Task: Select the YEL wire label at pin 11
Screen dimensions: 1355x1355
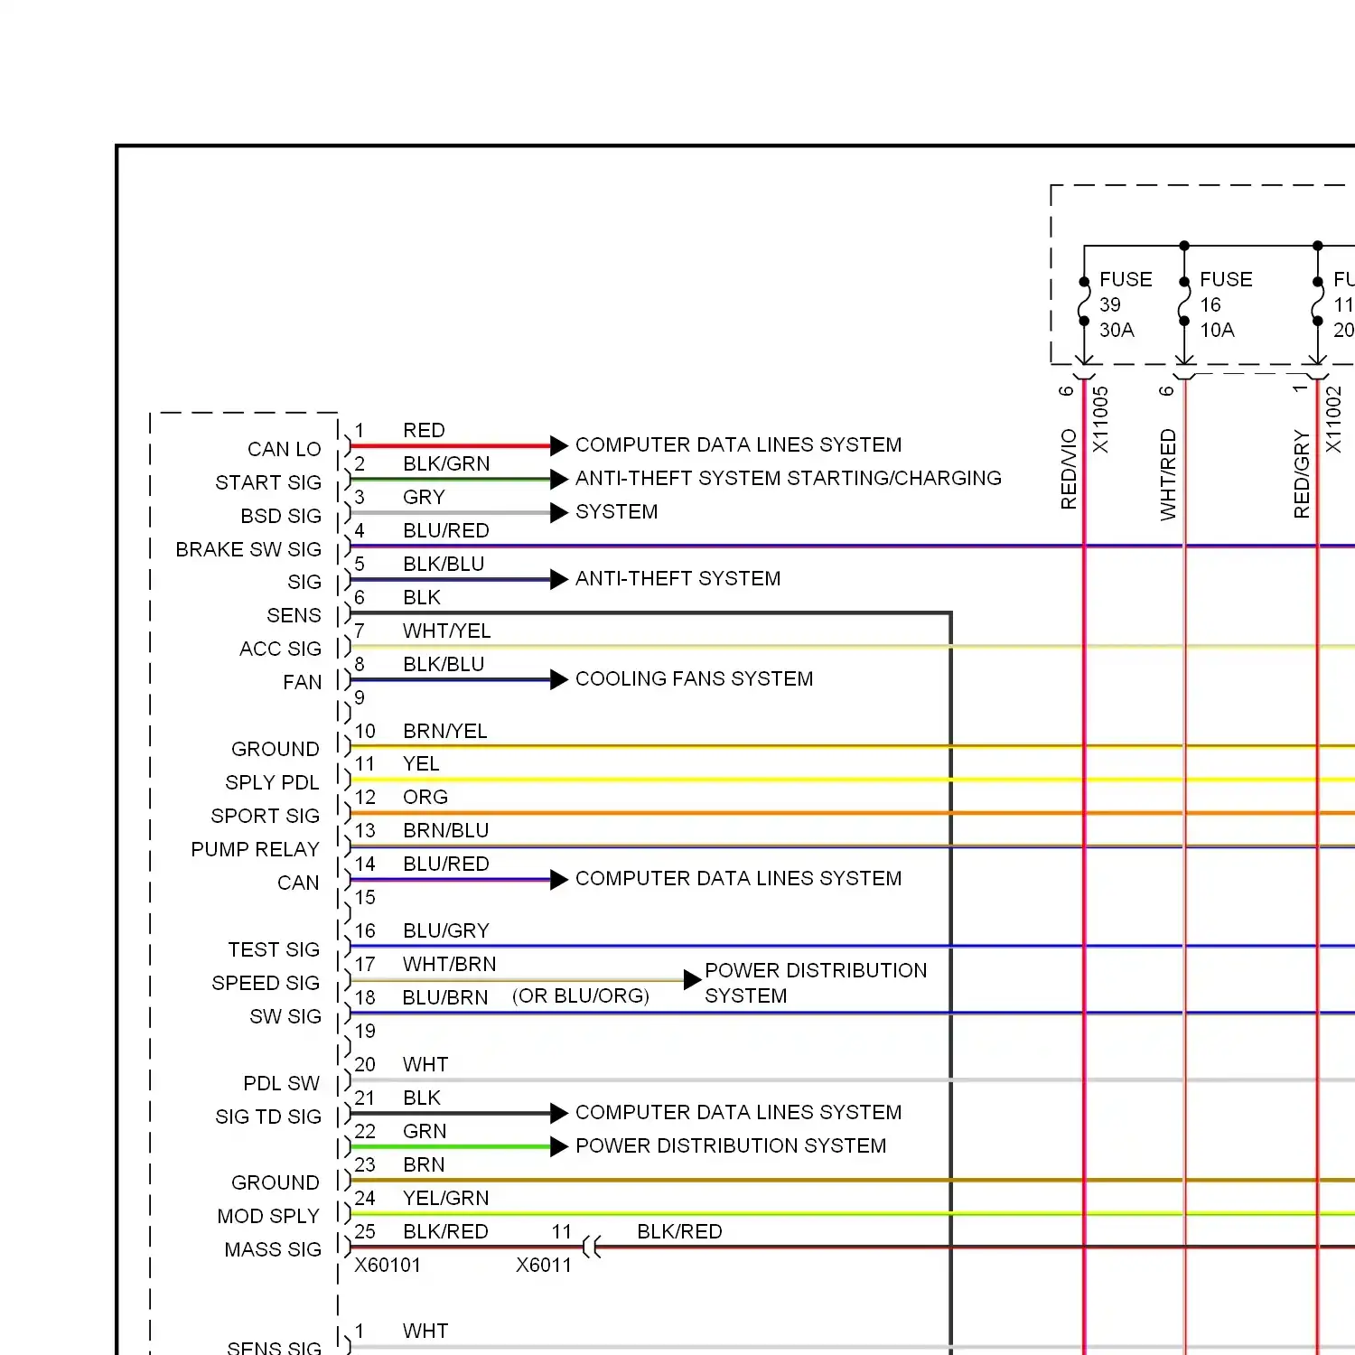Action: [421, 763]
